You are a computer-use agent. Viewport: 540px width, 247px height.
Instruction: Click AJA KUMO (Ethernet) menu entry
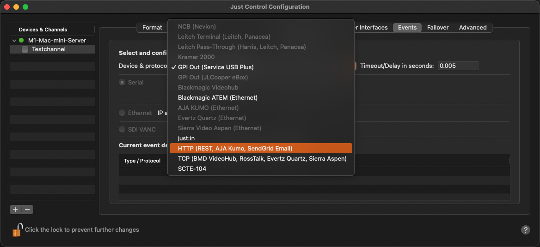click(x=261, y=108)
